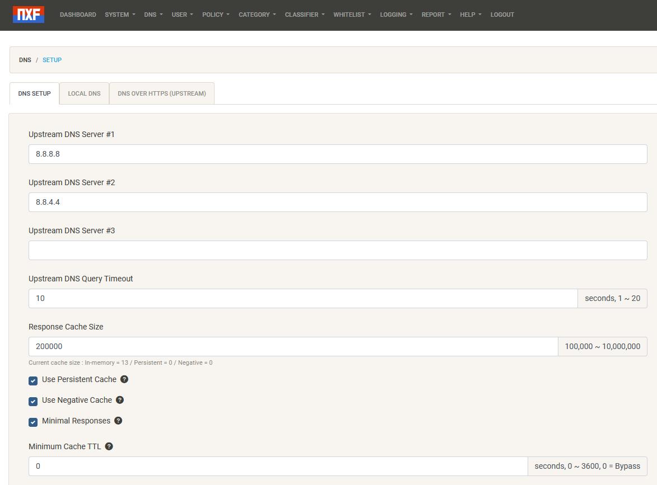Open the POLICY dropdown menu
This screenshot has width=657, height=485.
click(x=215, y=15)
